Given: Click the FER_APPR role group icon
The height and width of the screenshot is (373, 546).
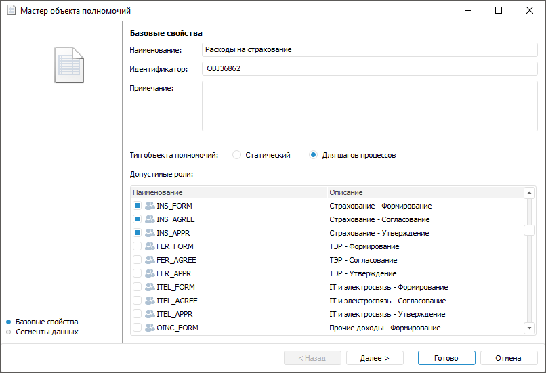Looking at the screenshot, I should (150, 273).
